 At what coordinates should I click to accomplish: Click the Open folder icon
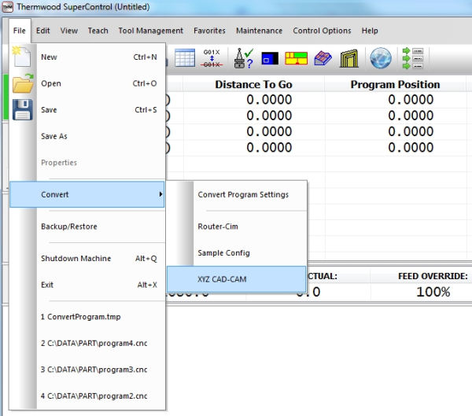[x=23, y=83]
